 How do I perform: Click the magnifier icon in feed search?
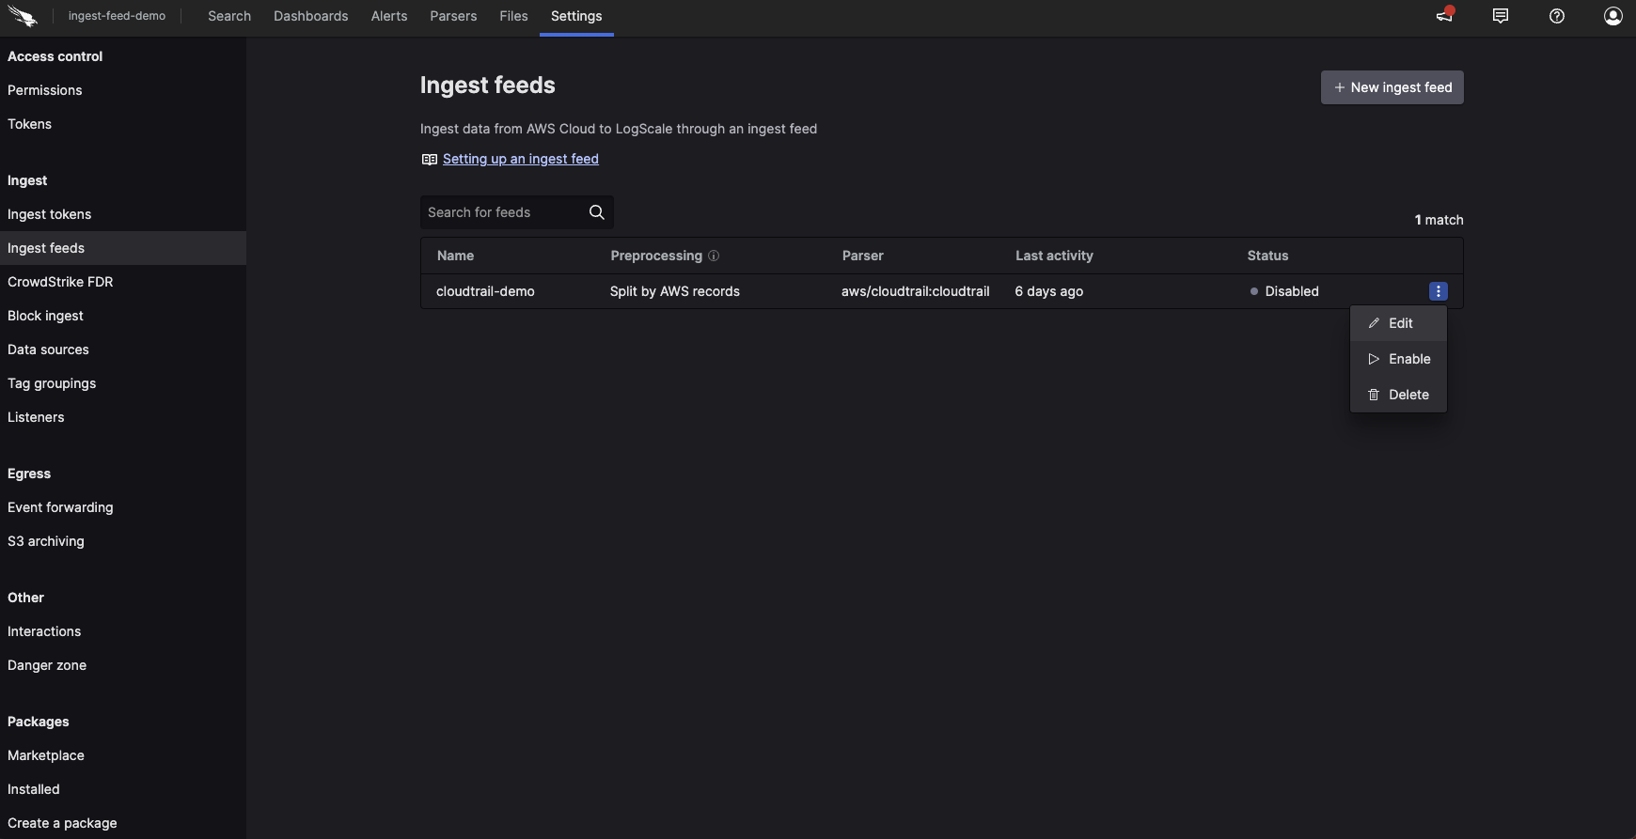click(596, 212)
